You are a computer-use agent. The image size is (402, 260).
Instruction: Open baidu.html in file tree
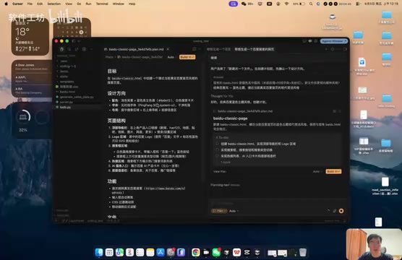[x=67, y=92]
